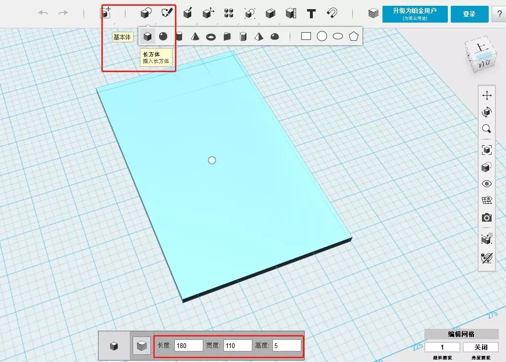Click the Snap magnet tool

pos(332,13)
